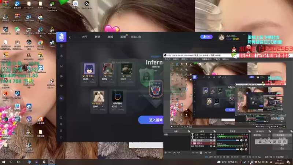The width and height of the screenshot is (293, 165).
Task: Open the stop streaming button dropdown arrow
Action: click(x=290, y=135)
